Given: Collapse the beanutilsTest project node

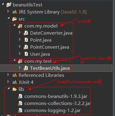Looking at the screenshot, I should click(3, 4).
